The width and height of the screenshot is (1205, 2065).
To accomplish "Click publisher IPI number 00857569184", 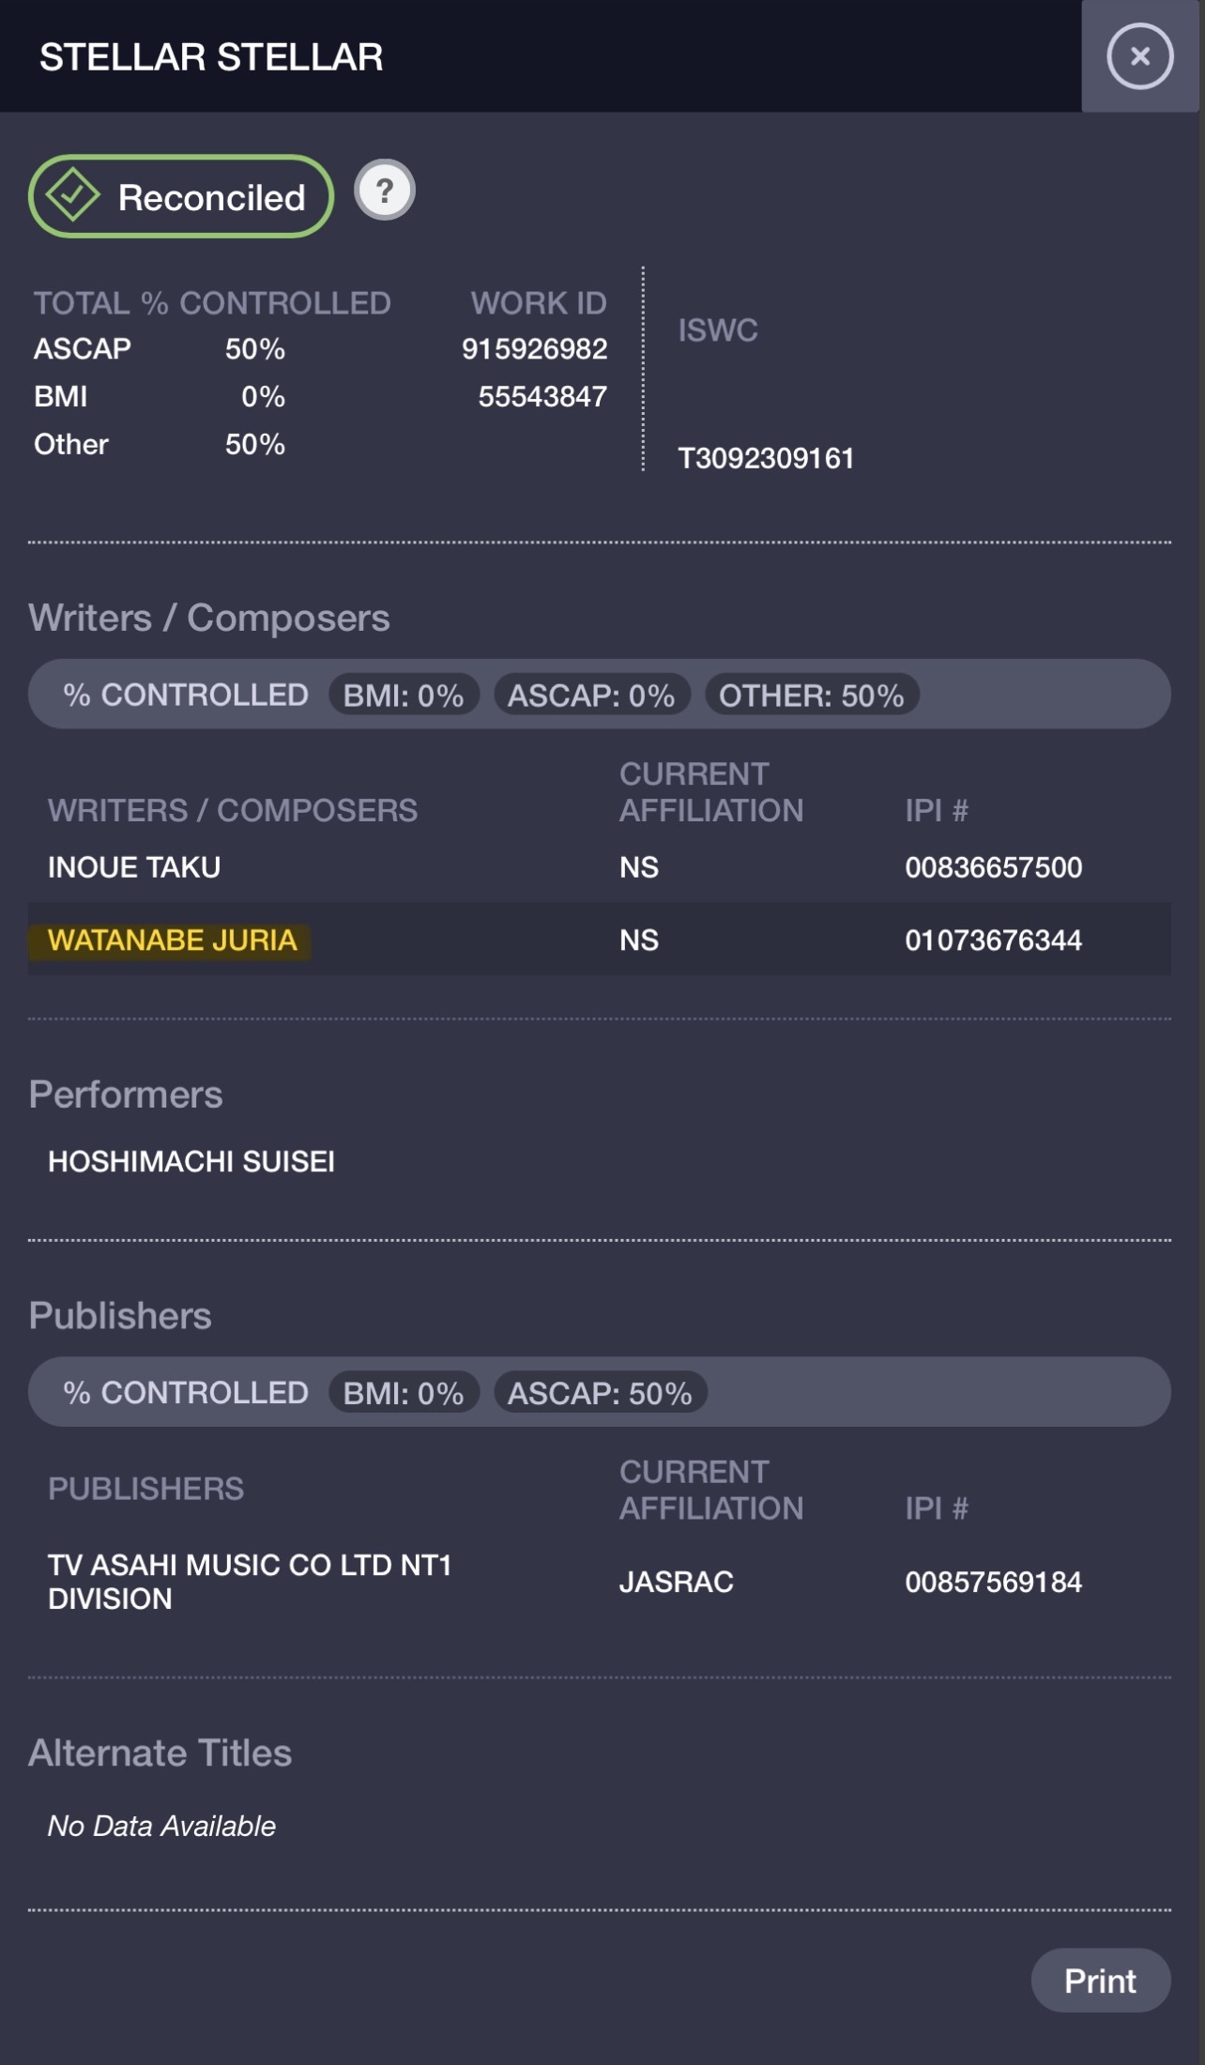I will point(993,1582).
